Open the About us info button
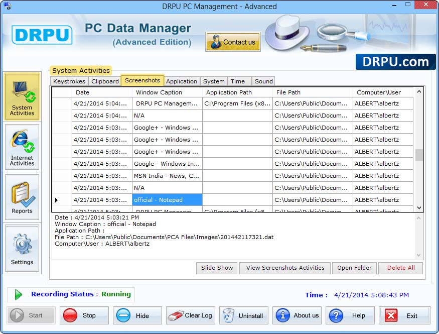Viewport: 439px width, 334px height. coord(297,315)
